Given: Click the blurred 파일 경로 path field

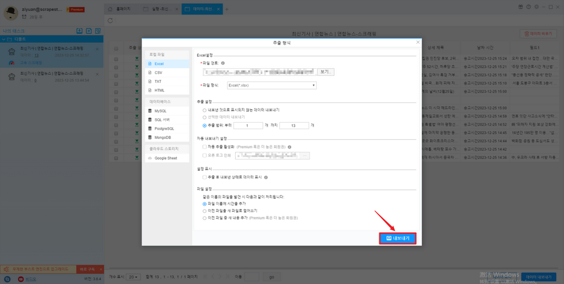Looking at the screenshot, I should pos(259,72).
